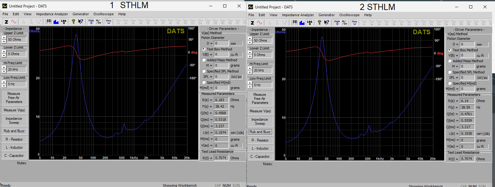Click the Piston Diameter D field in window 1 STHLM
Screen dimensions: 495x187
(x=221, y=44)
